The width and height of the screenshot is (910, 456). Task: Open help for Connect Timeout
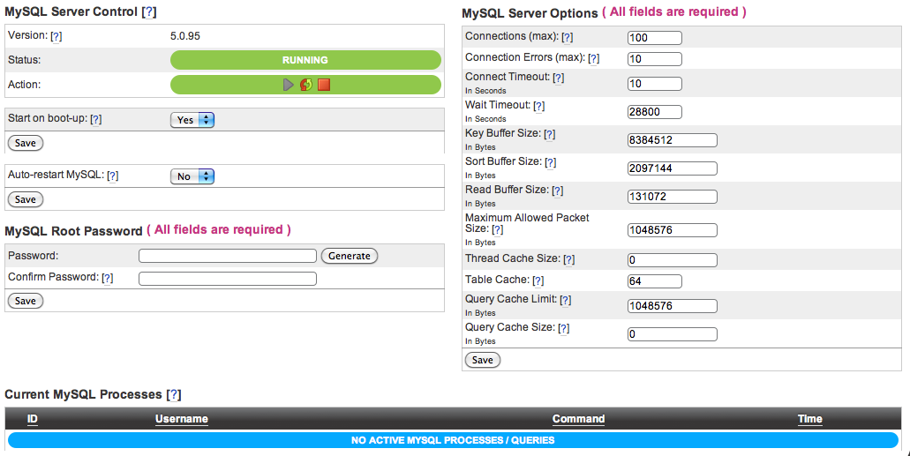(558, 78)
